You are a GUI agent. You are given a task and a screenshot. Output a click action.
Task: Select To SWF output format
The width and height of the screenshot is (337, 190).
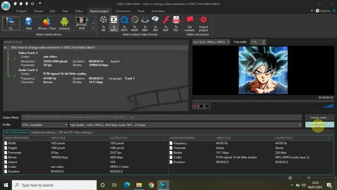pyautogui.click(x=165, y=24)
